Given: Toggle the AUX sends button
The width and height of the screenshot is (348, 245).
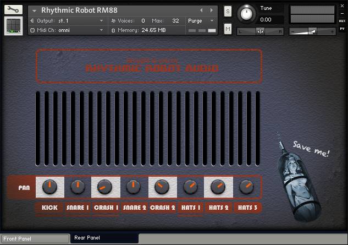Looking at the screenshot, I should point(342,21).
